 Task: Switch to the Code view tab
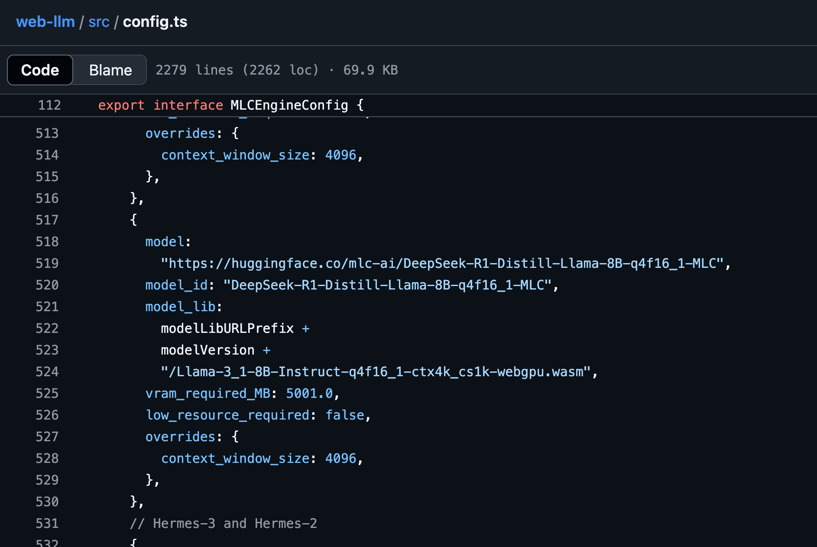tap(40, 70)
